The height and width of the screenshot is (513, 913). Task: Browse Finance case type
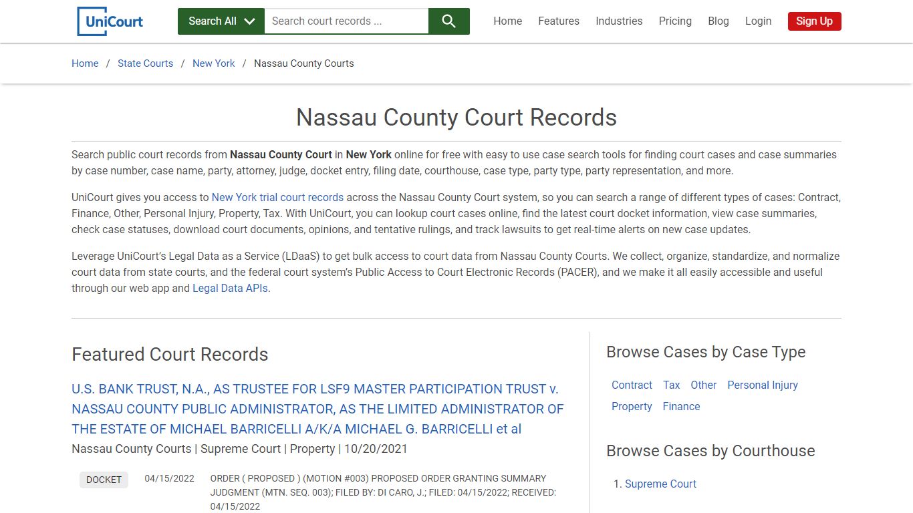(x=681, y=407)
